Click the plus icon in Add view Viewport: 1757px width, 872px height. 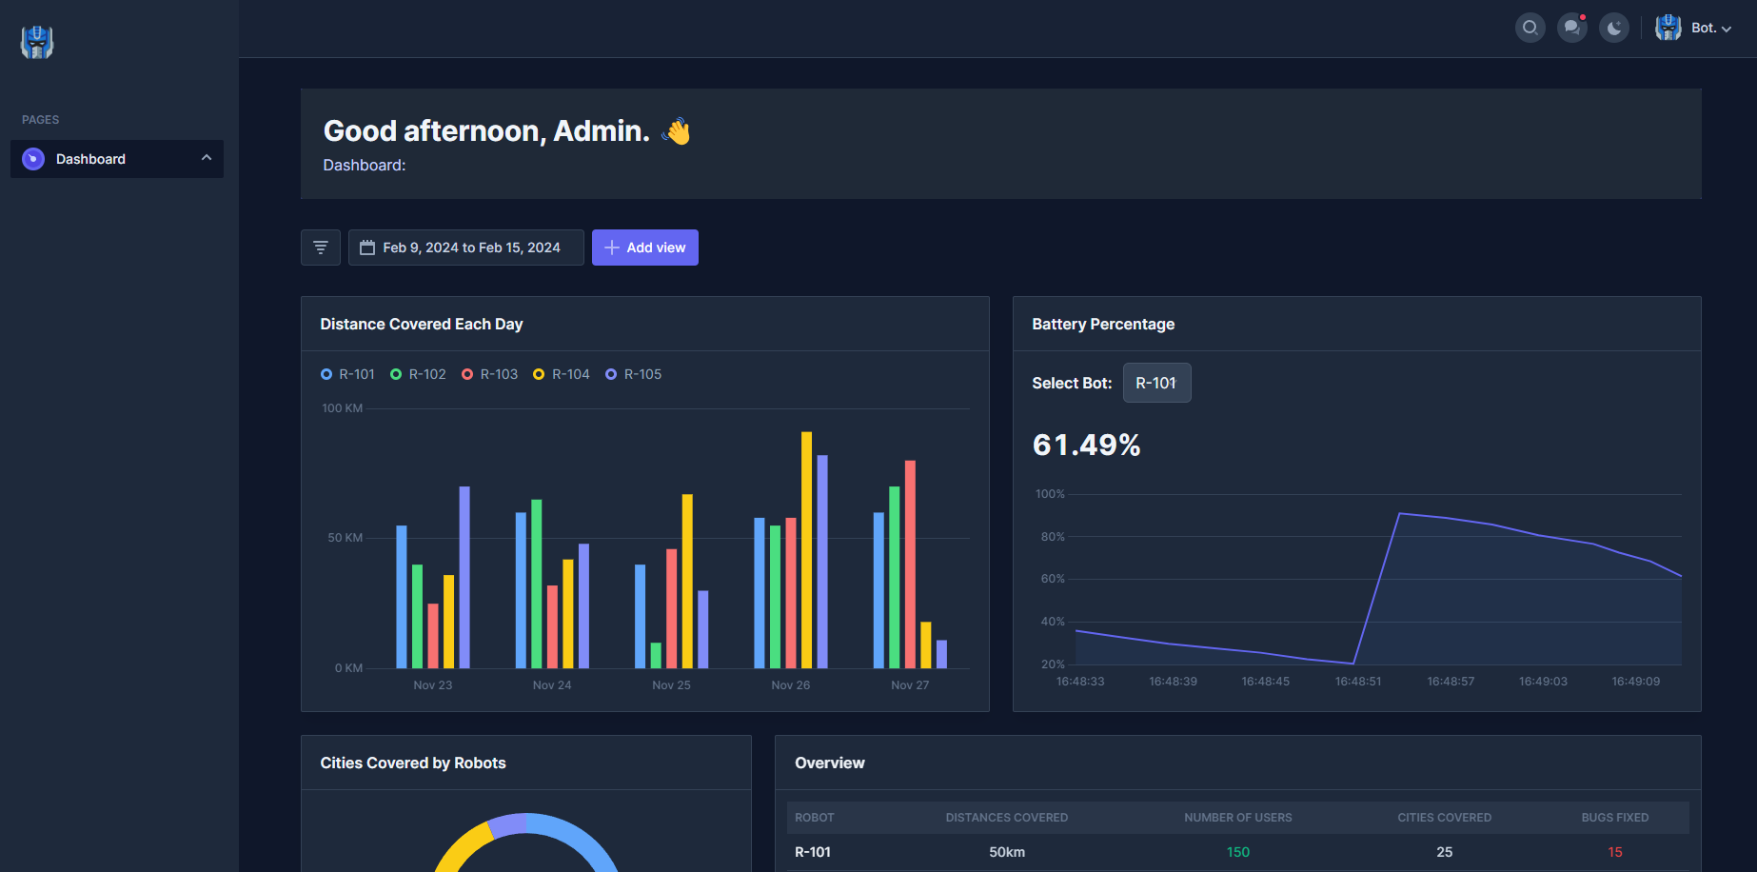612,248
